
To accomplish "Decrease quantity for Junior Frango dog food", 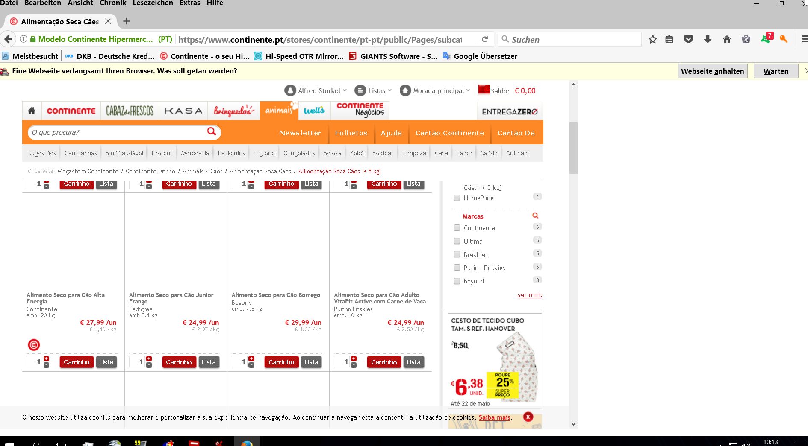I will [x=149, y=365].
